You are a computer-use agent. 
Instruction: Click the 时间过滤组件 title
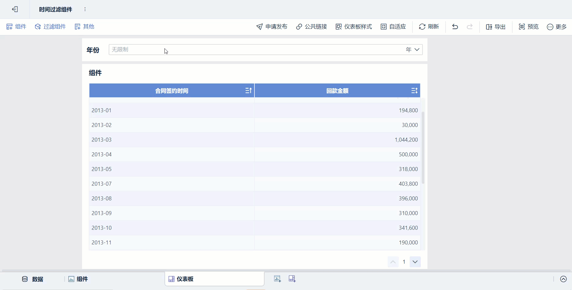pyautogui.click(x=55, y=9)
